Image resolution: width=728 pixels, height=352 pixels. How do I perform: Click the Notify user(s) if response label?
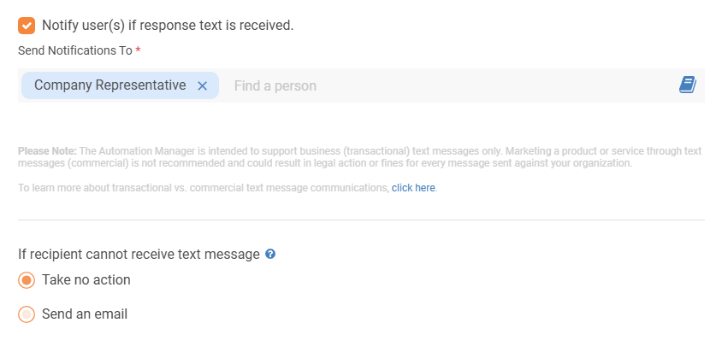168,26
